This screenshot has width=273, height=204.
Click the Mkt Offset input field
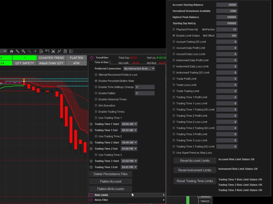point(227,35)
